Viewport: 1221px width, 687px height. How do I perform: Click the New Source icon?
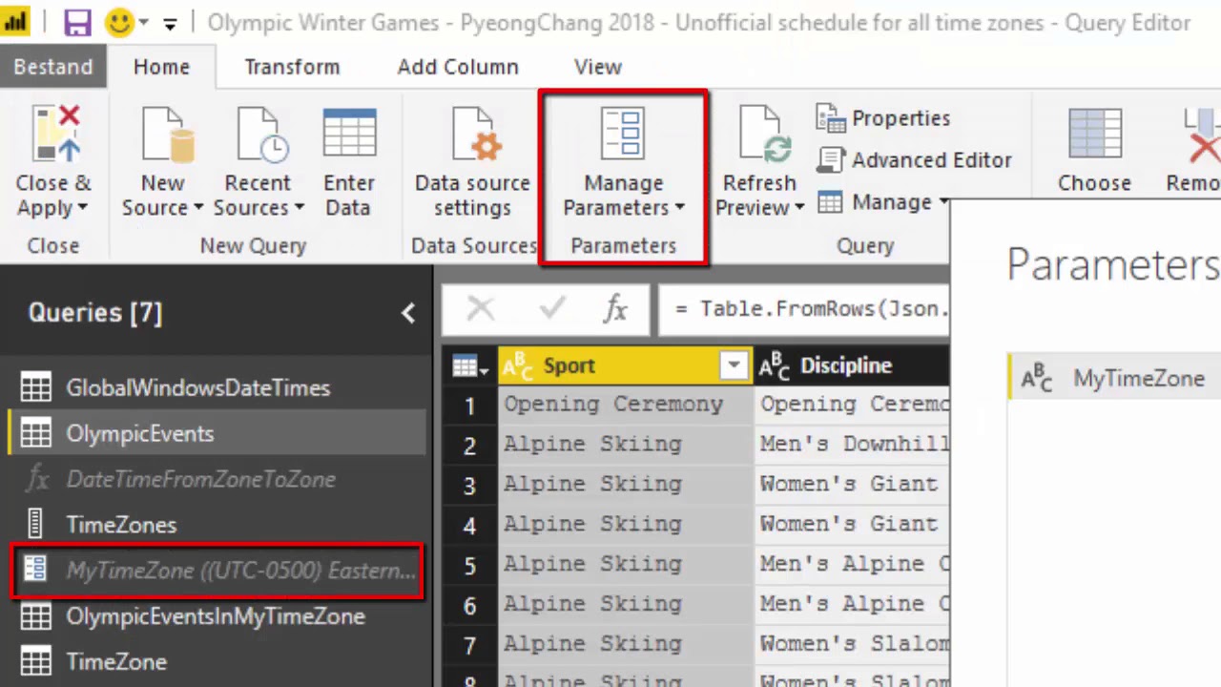(x=168, y=134)
